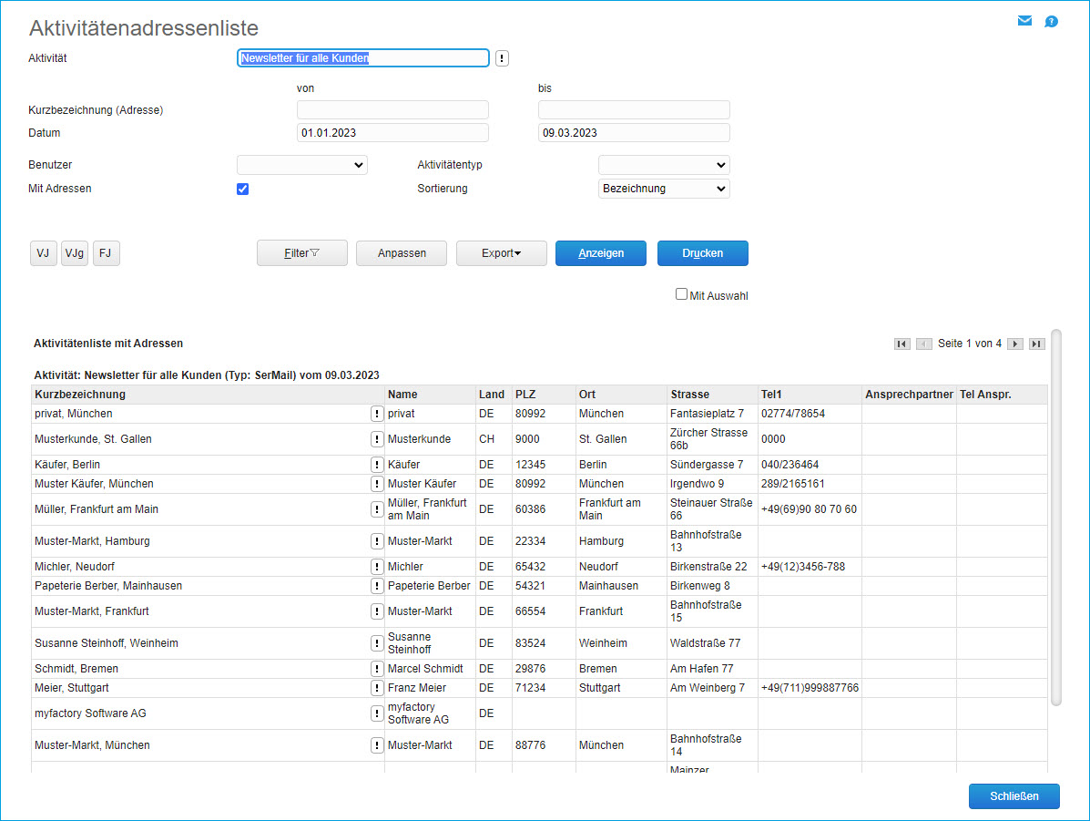Click Datum bis field 09.03.2023

(634, 133)
